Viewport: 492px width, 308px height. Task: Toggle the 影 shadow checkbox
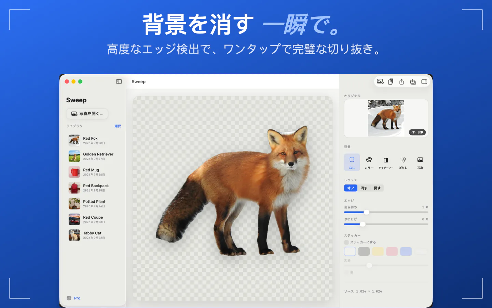pyautogui.click(x=346, y=272)
